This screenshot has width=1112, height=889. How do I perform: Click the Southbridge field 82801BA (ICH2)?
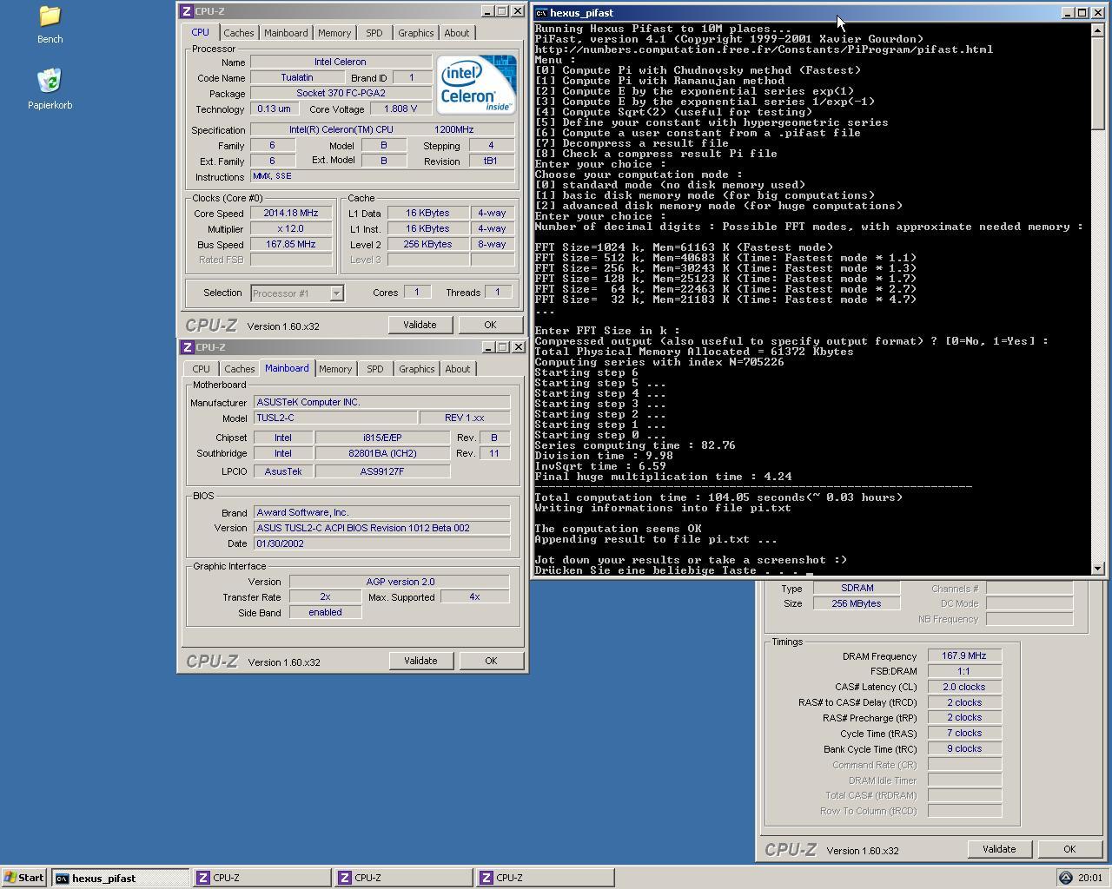tap(382, 453)
